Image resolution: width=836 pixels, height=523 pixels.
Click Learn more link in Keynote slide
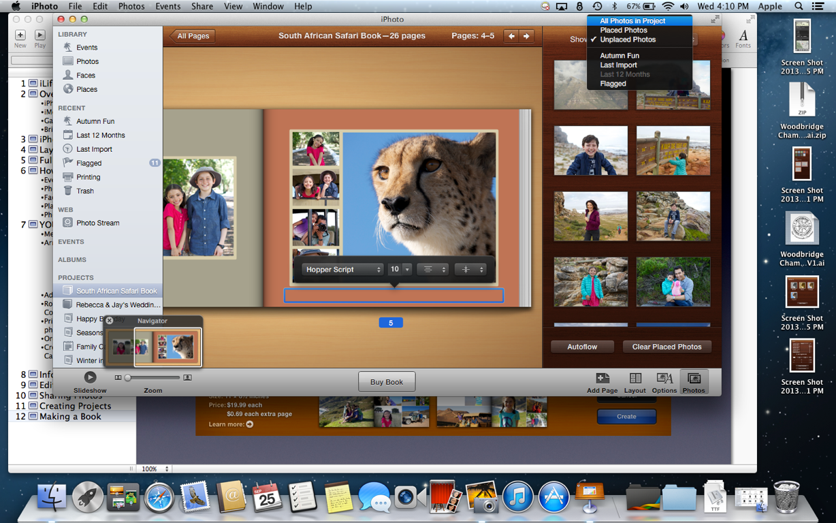pos(231,424)
